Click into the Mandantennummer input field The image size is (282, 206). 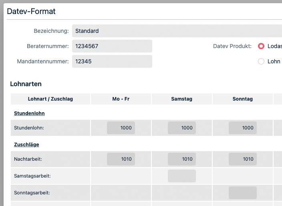pyautogui.click(x=112, y=61)
